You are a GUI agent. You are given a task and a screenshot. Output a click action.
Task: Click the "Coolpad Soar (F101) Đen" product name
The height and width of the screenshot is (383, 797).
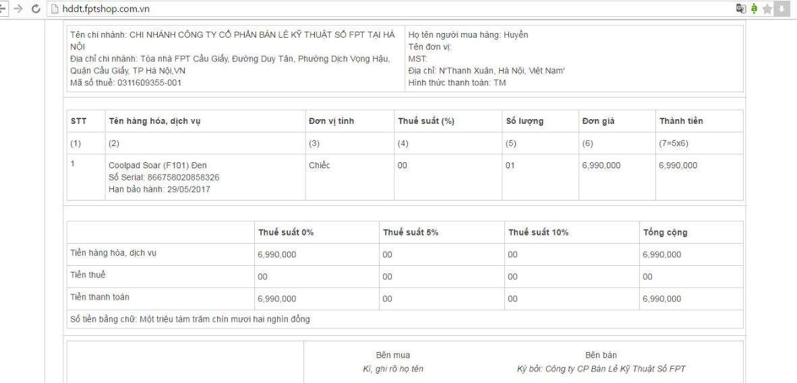pyautogui.click(x=158, y=166)
